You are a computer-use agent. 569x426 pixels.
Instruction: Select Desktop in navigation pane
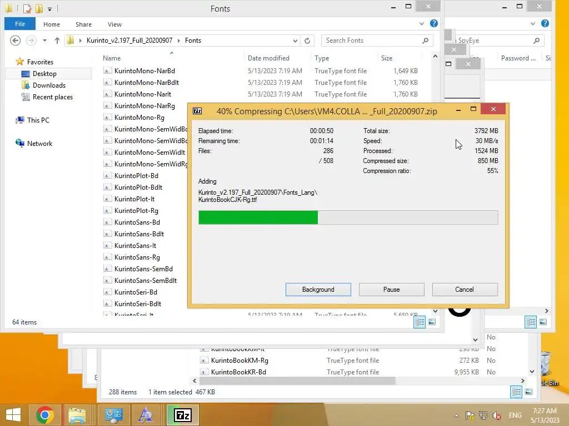44,74
